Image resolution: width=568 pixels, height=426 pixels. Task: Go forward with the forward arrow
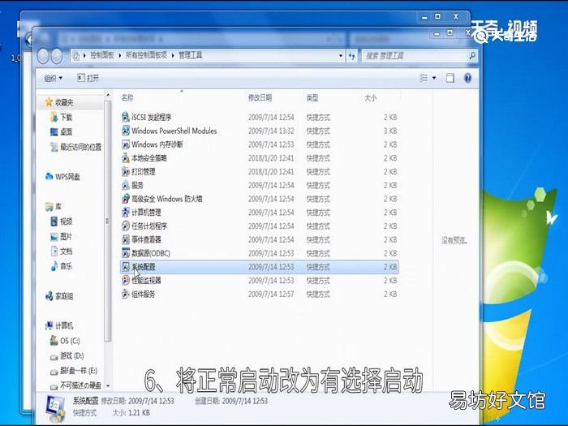(x=56, y=56)
